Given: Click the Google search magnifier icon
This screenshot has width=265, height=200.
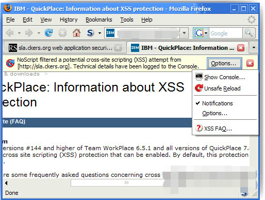Looking at the screenshot, I should point(249,33).
